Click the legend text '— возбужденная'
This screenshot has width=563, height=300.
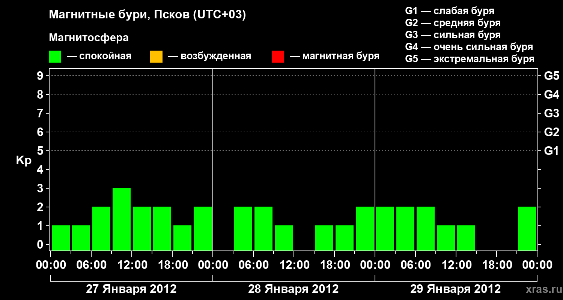tap(210, 56)
